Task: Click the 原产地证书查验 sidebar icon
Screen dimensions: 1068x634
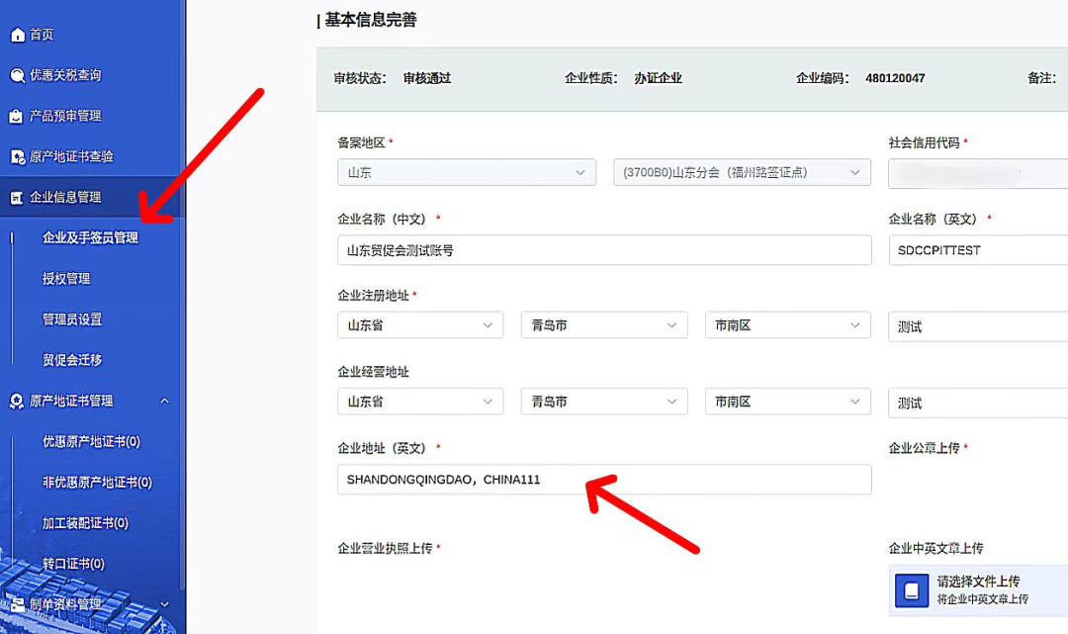Action: 17,157
